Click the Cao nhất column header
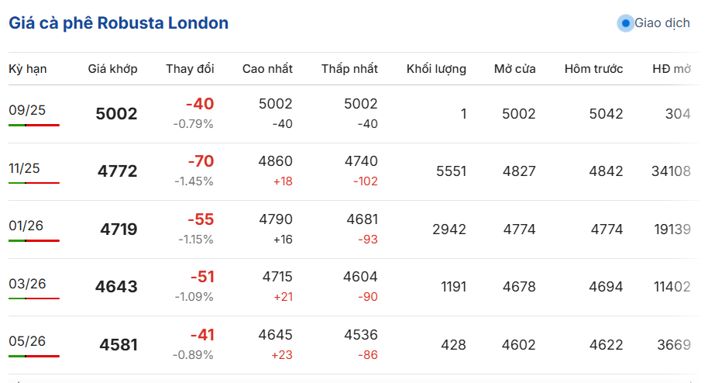The height and width of the screenshot is (383, 708). coord(267,69)
